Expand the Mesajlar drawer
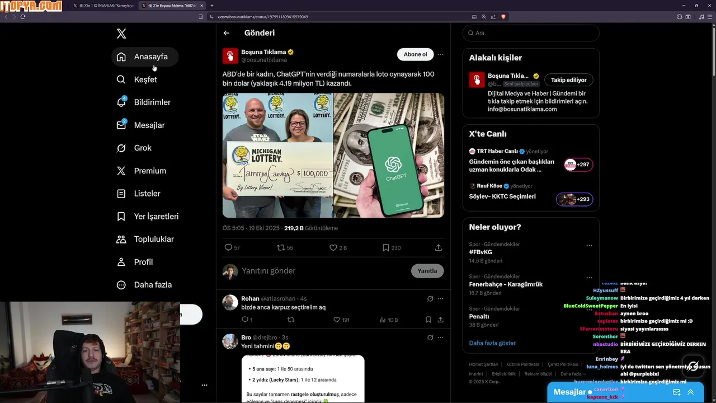 coord(691,392)
